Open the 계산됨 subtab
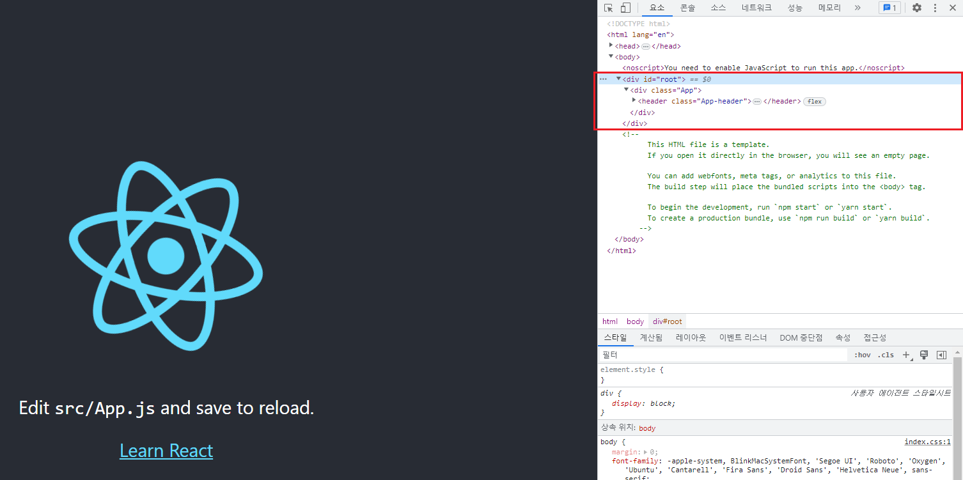The image size is (963, 480). (x=651, y=337)
